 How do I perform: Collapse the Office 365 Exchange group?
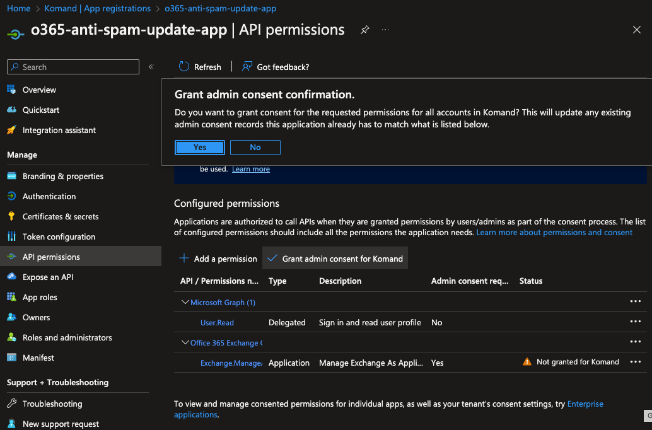185,342
